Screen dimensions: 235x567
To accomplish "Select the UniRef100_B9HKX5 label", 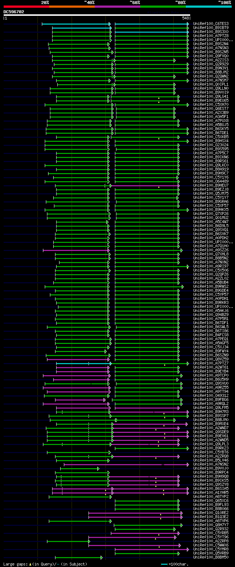I will click(x=211, y=210).
